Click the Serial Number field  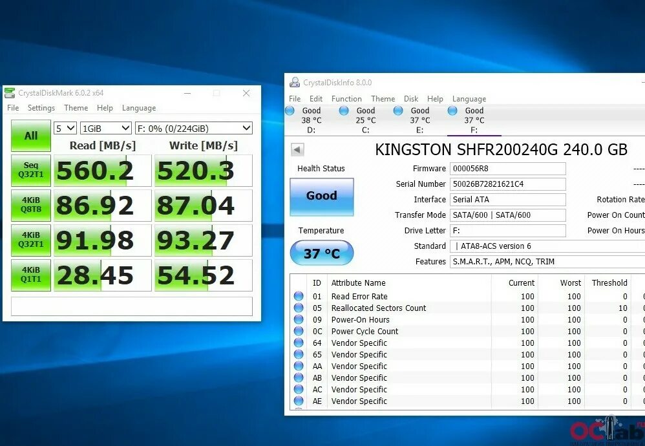508,184
